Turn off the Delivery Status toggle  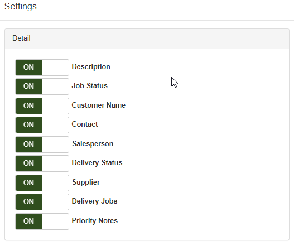(x=42, y=163)
